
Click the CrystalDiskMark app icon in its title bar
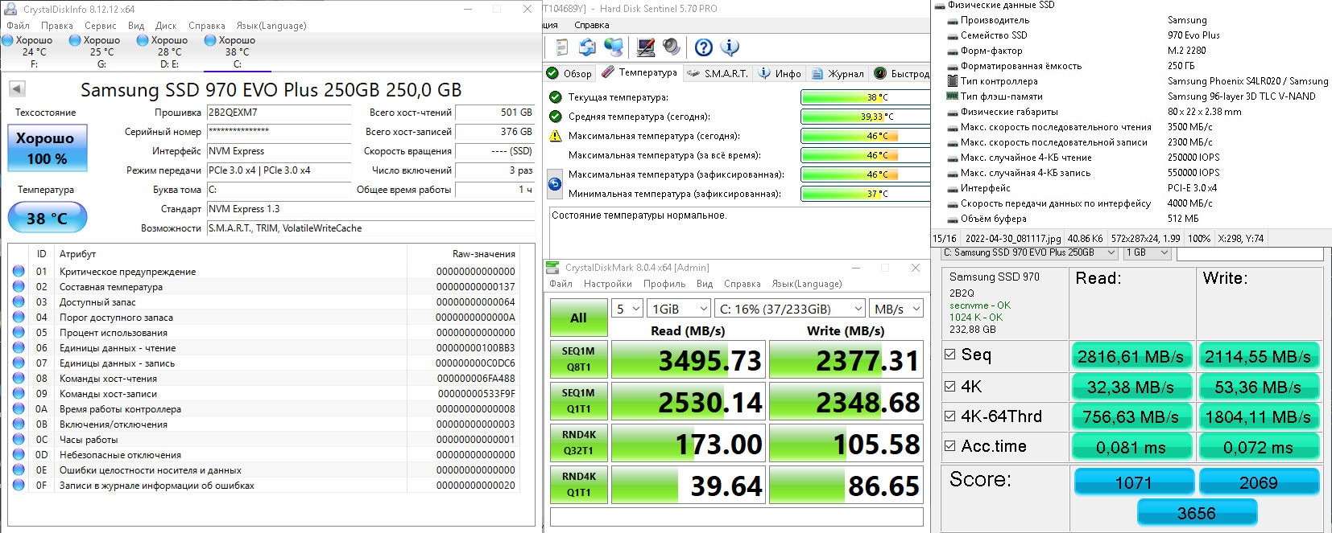click(552, 268)
